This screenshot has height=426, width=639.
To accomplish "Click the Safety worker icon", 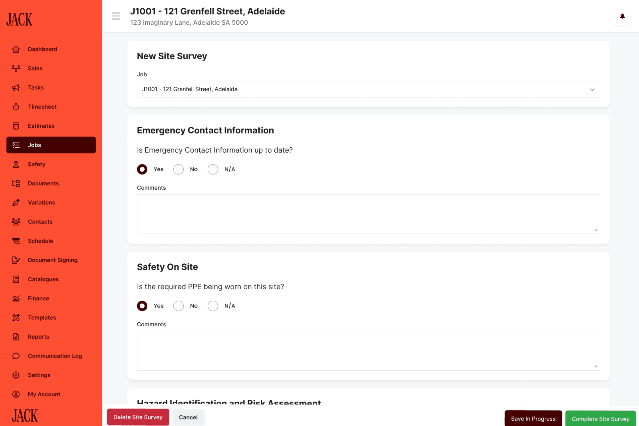I will pos(16,164).
